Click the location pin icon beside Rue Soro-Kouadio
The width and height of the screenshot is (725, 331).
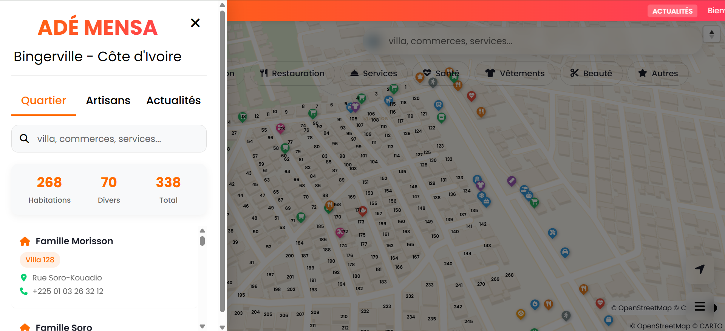(x=24, y=278)
